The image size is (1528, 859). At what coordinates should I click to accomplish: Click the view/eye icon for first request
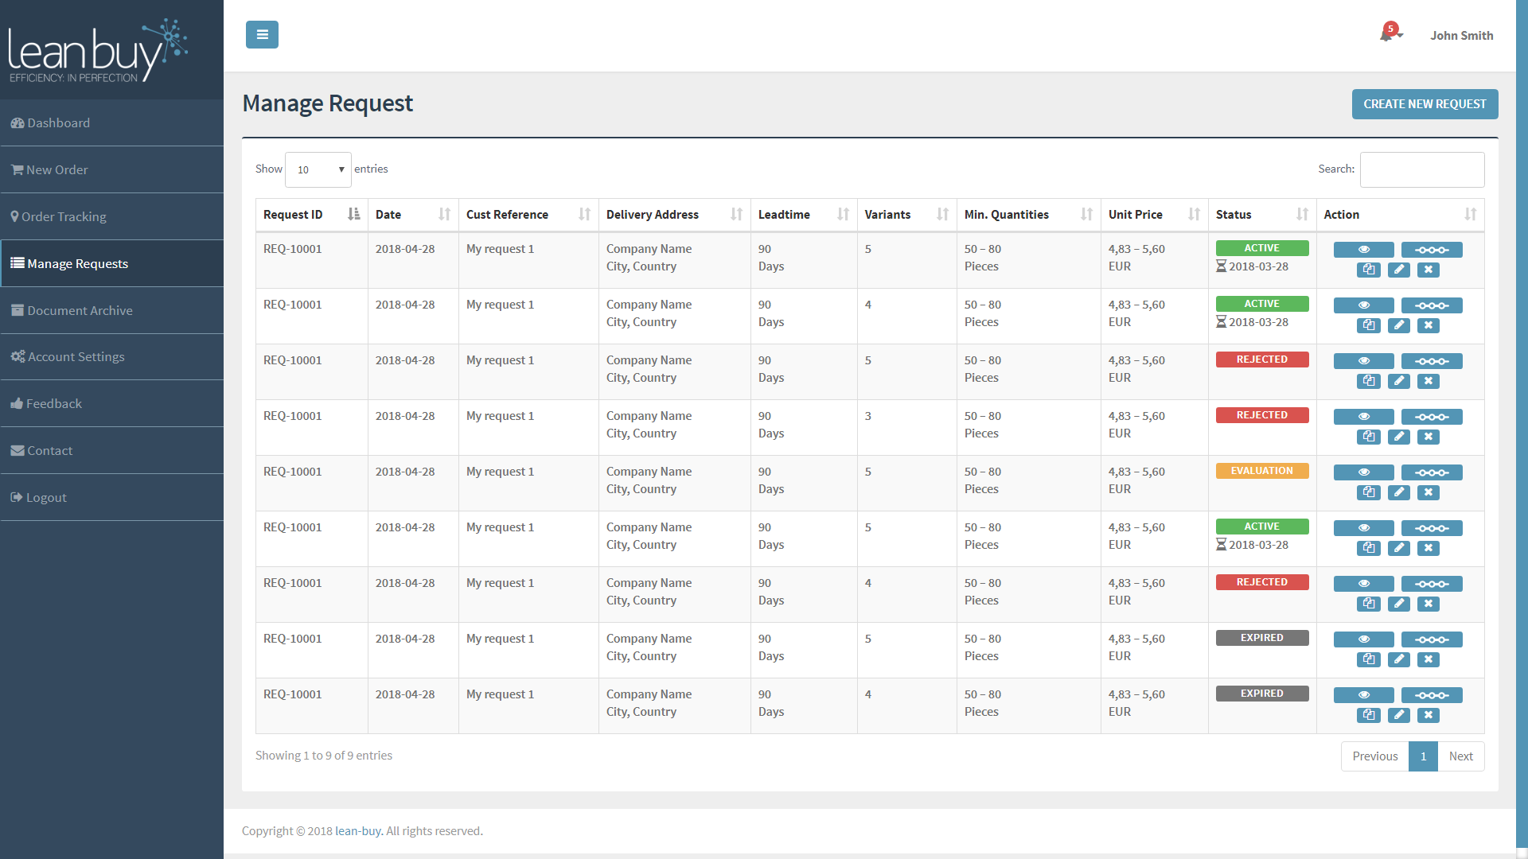tap(1362, 250)
